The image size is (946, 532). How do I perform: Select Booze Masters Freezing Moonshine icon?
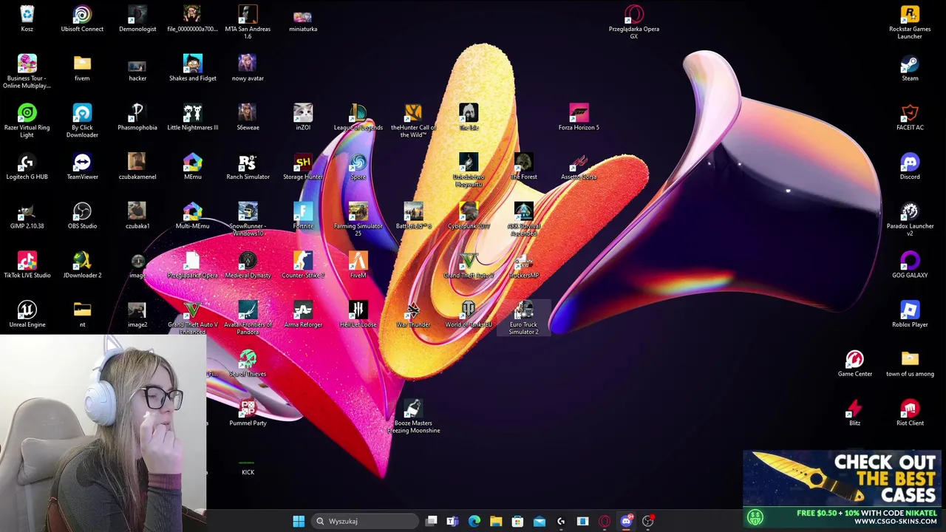[413, 417]
